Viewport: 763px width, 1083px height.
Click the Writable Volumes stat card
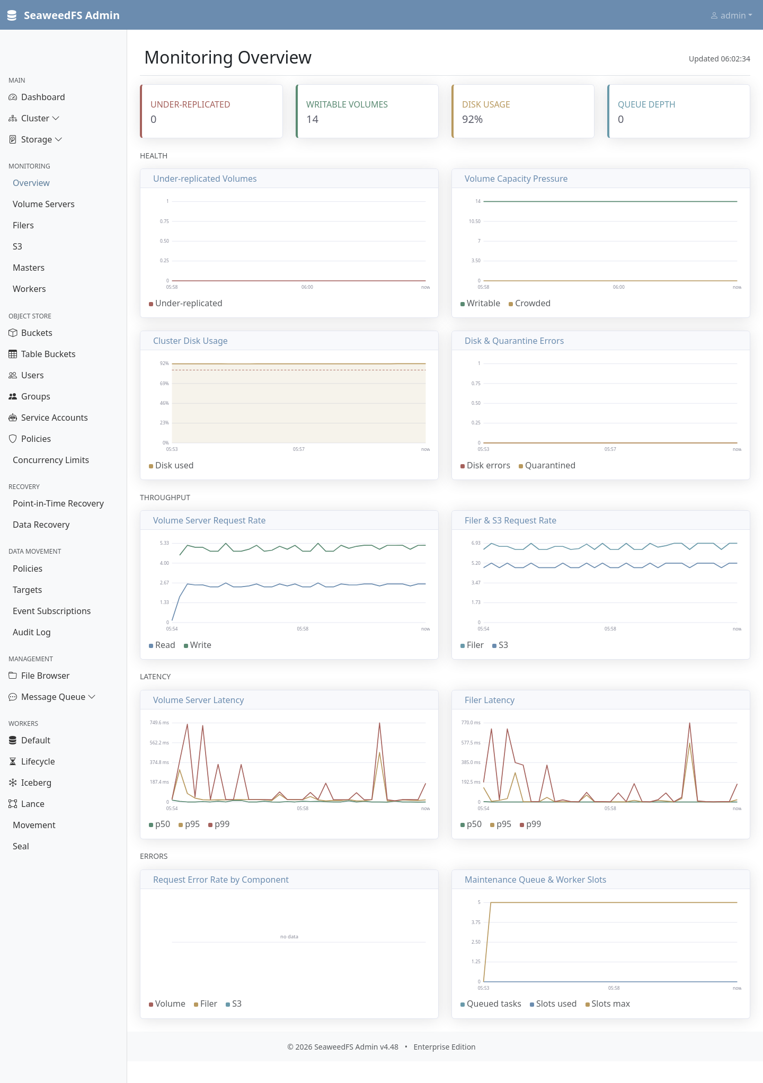pyautogui.click(x=367, y=111)
